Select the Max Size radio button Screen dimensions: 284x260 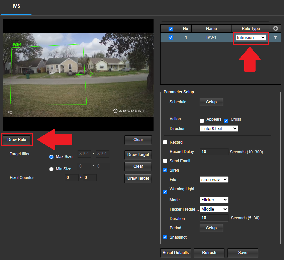[x=51, y=157]
